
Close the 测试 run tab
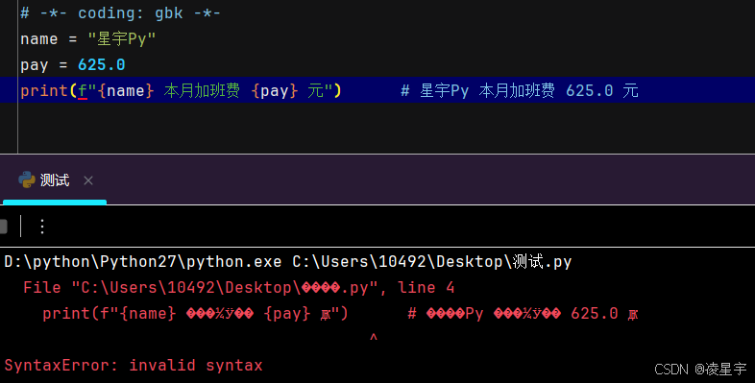tap(88, 180)
